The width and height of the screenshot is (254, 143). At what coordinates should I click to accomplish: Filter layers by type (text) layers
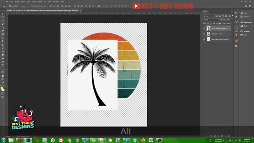[x=223, y=16]
